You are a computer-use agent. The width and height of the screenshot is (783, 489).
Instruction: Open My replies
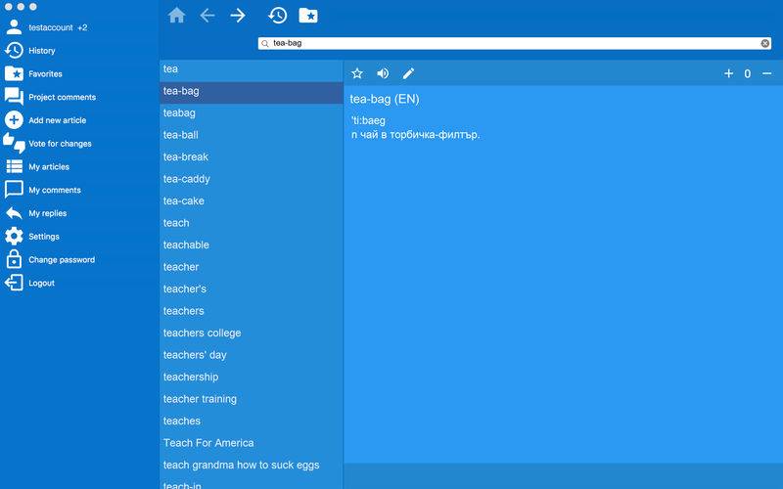[x=47, y=213]
